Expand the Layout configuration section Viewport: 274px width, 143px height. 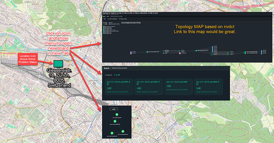(x=112, y=19)
